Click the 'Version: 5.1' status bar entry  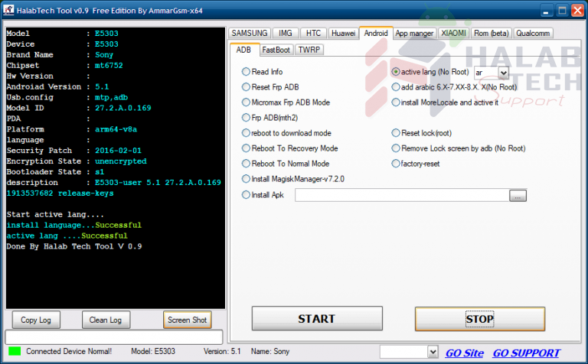coord(222,351)
